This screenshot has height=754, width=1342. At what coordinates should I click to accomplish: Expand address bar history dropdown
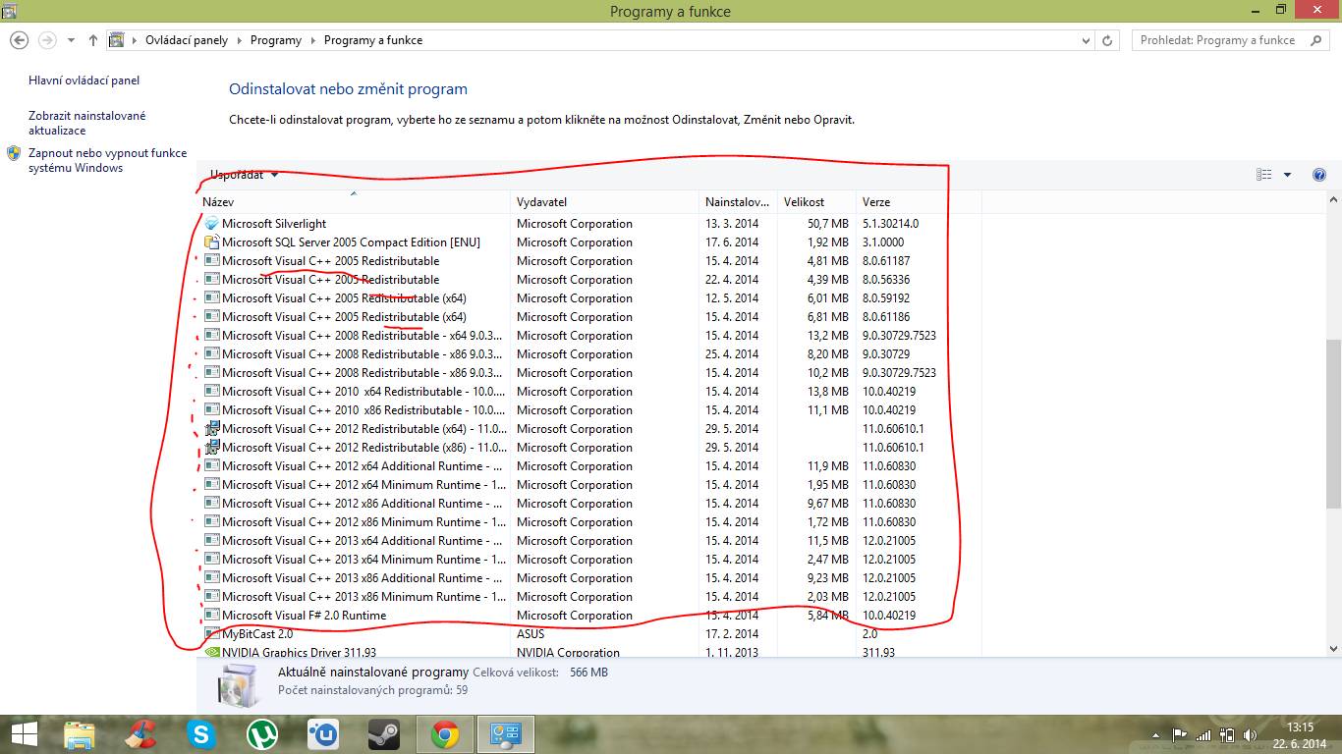click(1086, 41)
